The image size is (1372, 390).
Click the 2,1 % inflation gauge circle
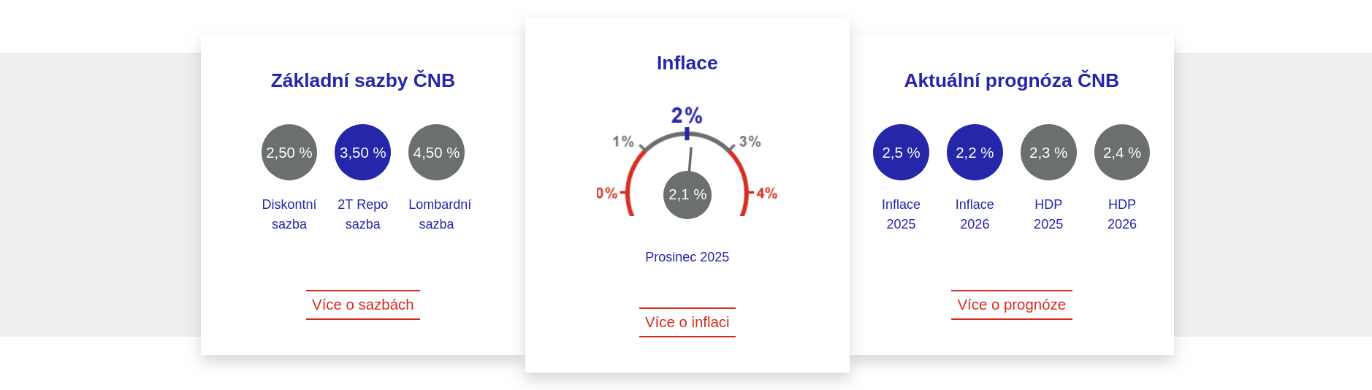click(687, 194)
